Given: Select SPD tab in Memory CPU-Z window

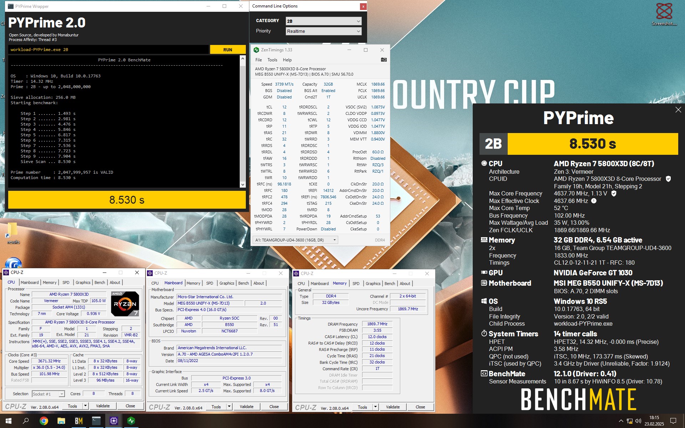Looking at the screenshot, I should (356, 284).
